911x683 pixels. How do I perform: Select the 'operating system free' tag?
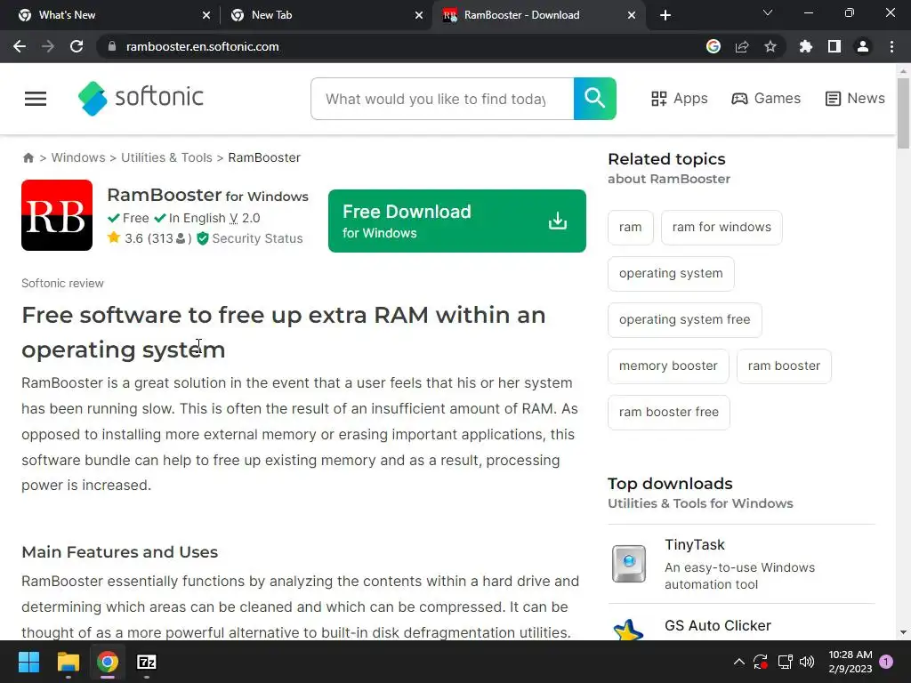[684, 320]
